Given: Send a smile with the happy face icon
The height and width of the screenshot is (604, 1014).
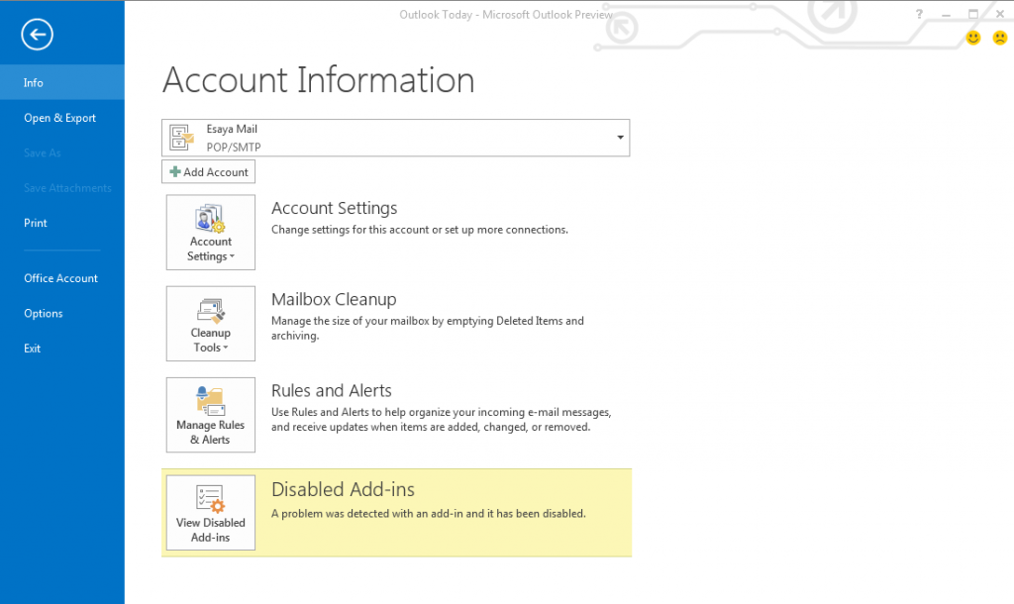Looking at the screenshot, I should point(973,39).
